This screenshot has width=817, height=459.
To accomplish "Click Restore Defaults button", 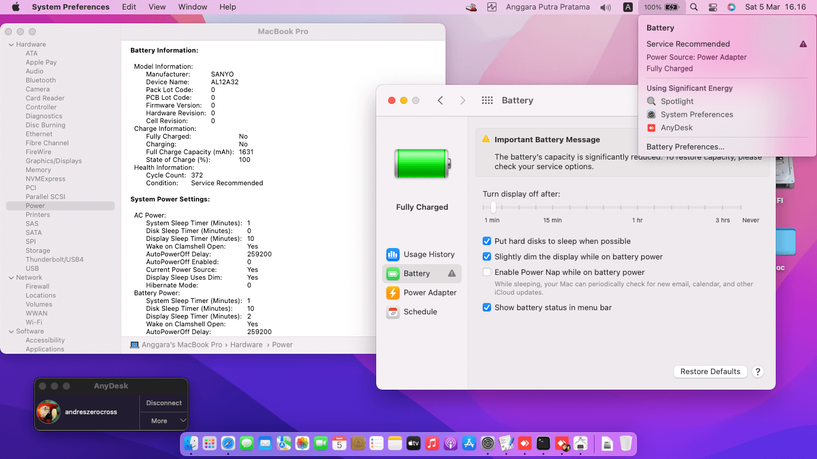I will pos(711,372).
